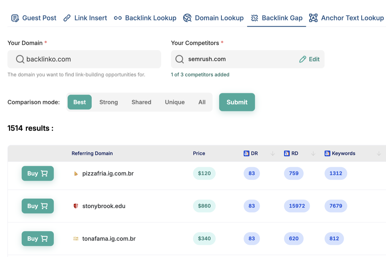Click the $860 price badge
This screenshot has height=257, width=386.
point(204,206)
